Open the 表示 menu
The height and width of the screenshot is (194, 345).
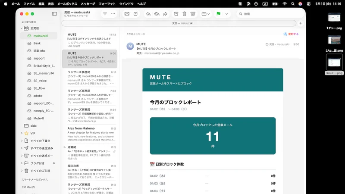click(x=51, y=4)
